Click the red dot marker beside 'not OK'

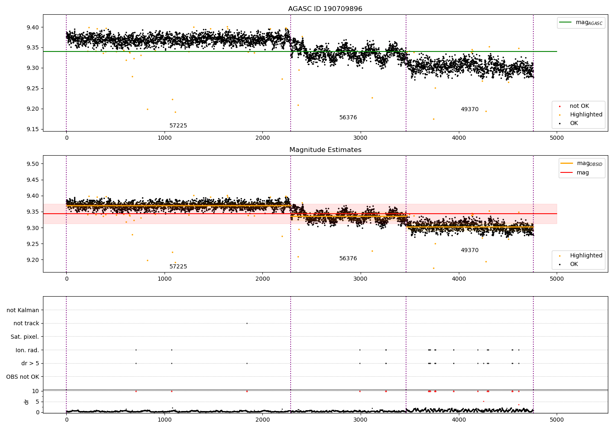click(x=560, y=107)
